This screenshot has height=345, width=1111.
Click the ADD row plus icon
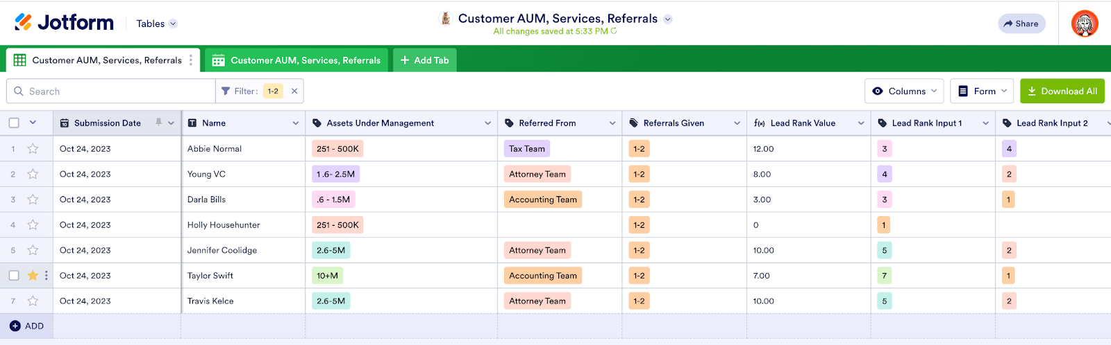click(x=15, y=326)
